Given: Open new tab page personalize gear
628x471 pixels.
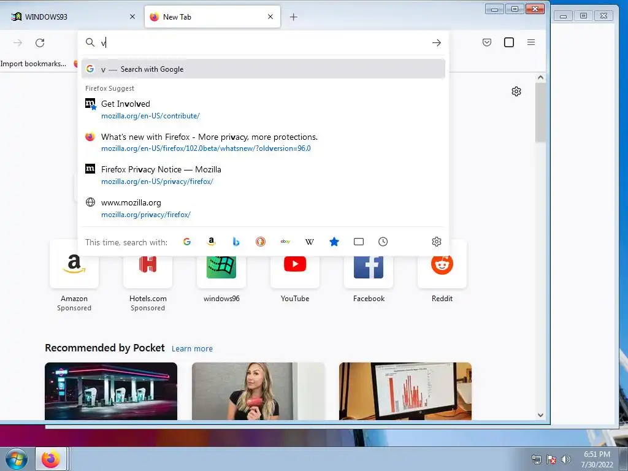Looking at the screenshot, I should 516,91.
